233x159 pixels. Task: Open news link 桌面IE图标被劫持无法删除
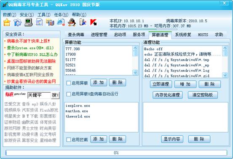(31, 61)
